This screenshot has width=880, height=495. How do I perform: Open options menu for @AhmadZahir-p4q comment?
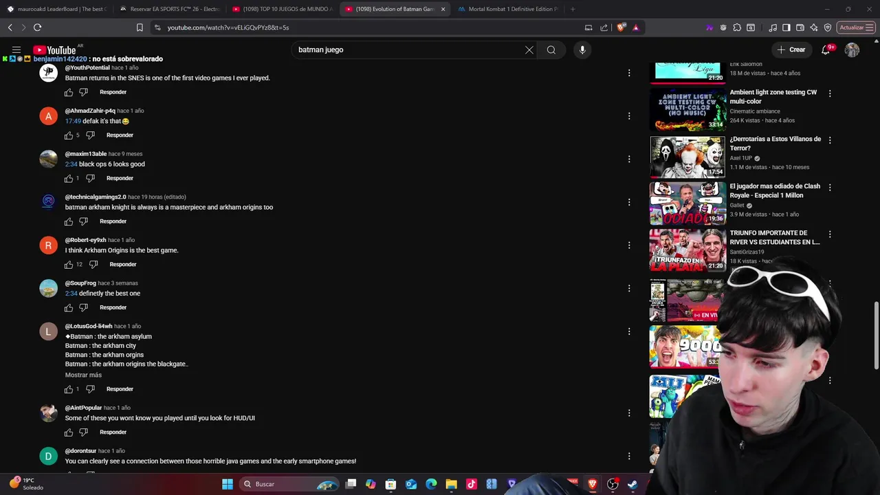629,116
